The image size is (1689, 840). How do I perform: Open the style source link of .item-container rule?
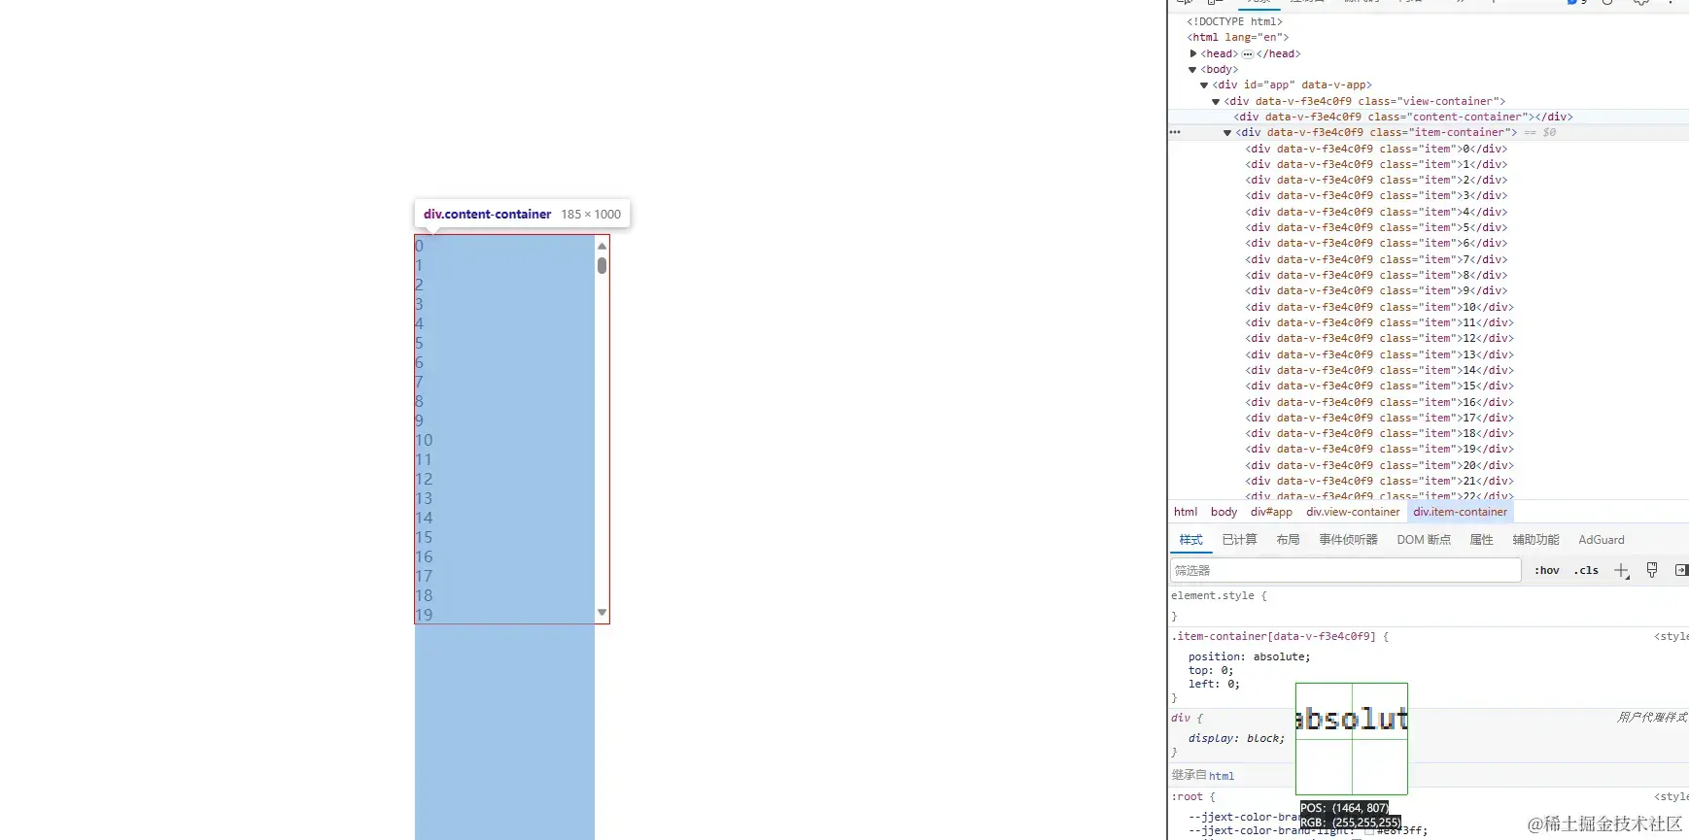point(1672,636)
